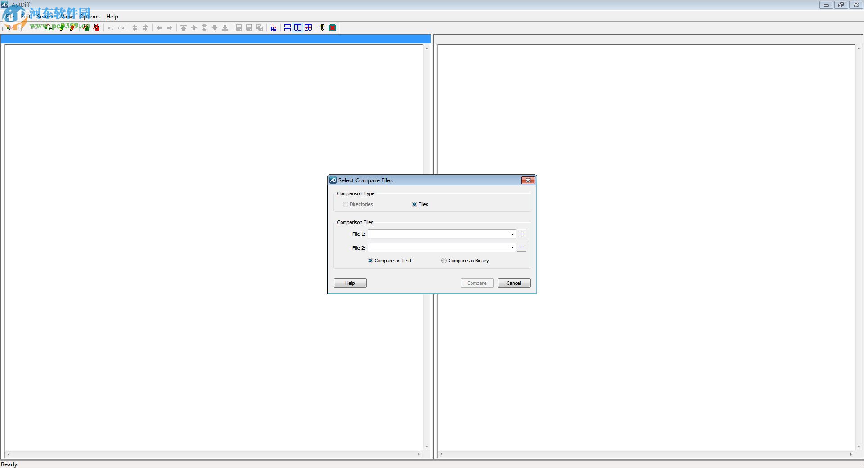Click the leftmost floppy disk save icon

[239, 28]
